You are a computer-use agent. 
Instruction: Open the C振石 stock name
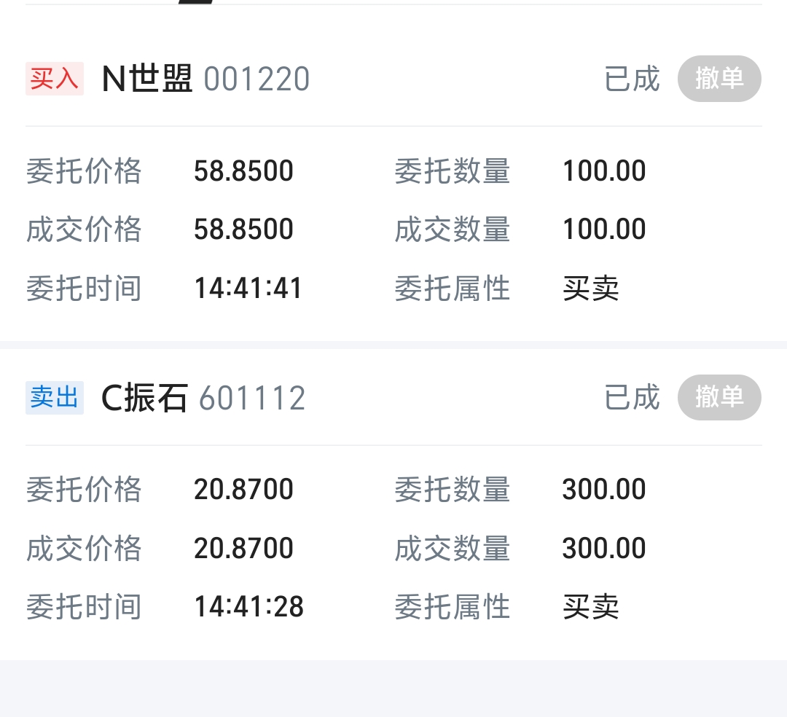point(144,398)
